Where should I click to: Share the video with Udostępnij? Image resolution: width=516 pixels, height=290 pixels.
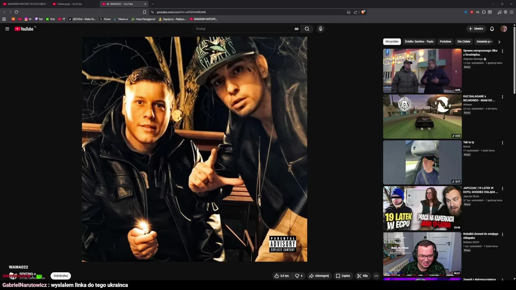(319, 276)
